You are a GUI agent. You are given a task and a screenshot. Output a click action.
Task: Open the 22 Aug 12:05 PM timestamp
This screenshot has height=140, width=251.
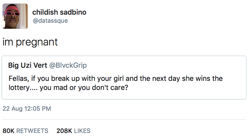[x=27, y=109]
